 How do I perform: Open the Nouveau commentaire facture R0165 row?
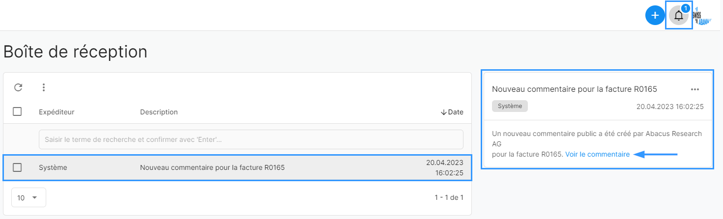click(x=237, y=167)
